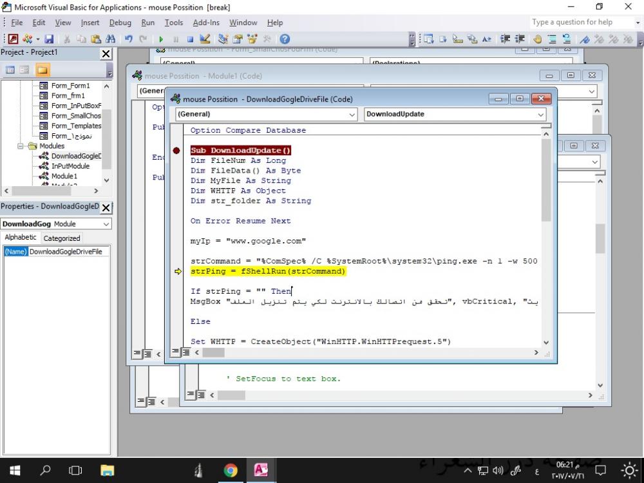
Task: Click the Uncomment Block toolbar icon
Action: [567, 39]
